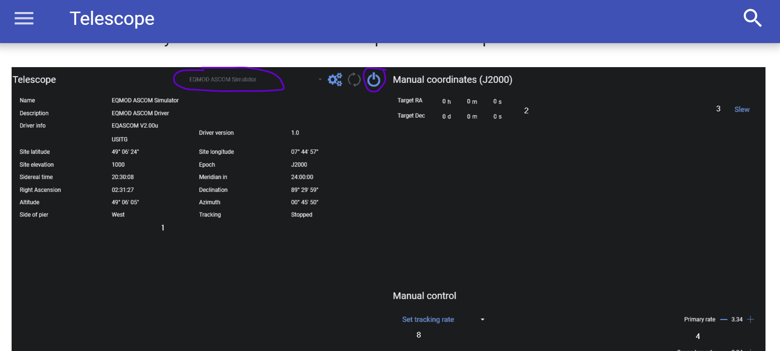Open device list dropdown arrow

(x=320, y=80)
